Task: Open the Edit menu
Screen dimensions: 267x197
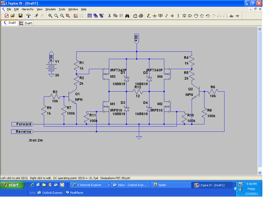Action: pos(16,9)
